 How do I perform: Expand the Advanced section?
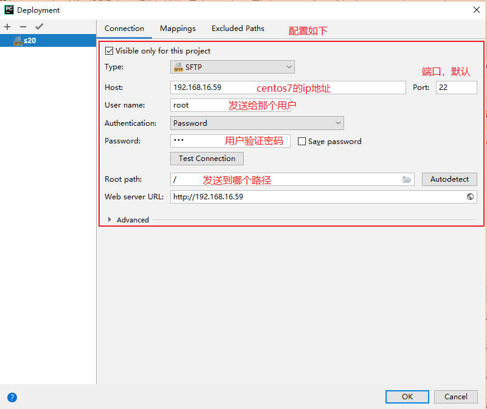coord(109,219)
